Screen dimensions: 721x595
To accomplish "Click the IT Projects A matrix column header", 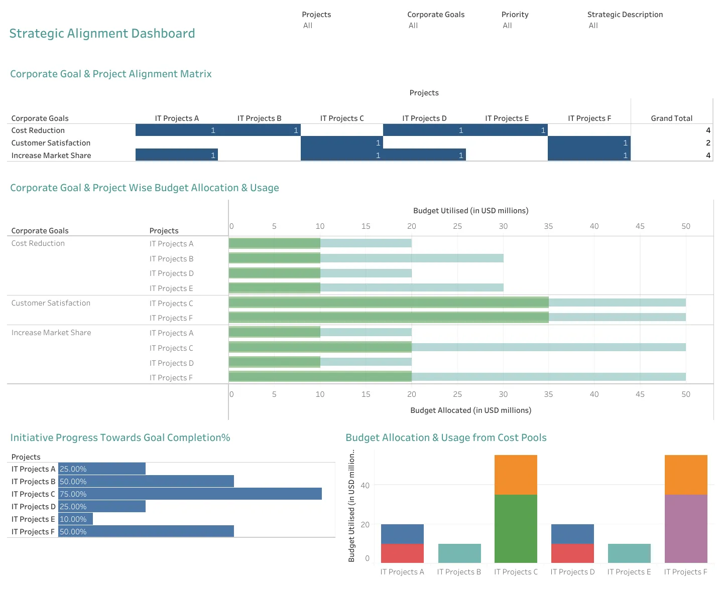I will pos(177,118).
